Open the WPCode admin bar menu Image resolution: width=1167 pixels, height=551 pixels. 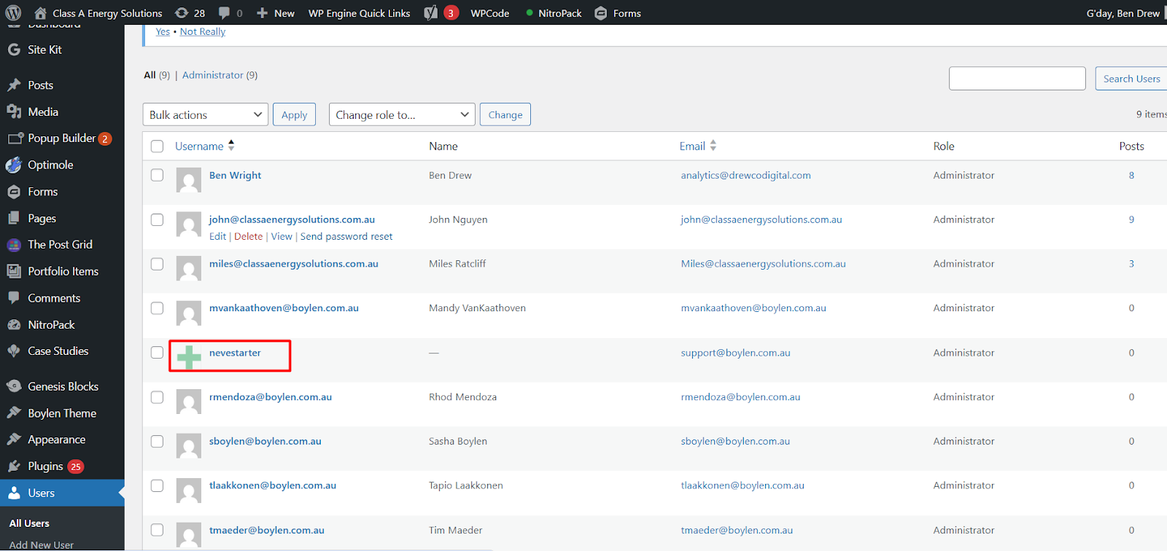coord(490,13)
